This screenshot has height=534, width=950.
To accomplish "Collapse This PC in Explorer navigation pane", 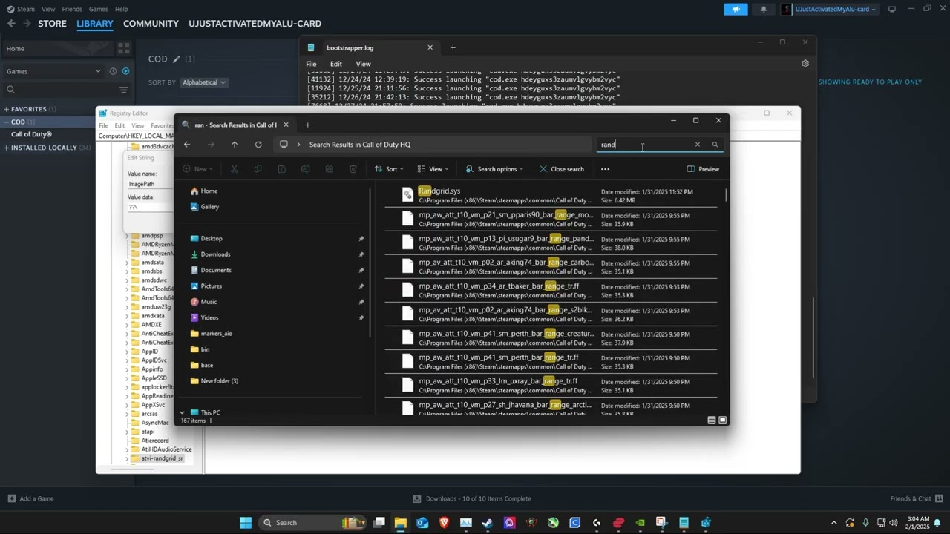I will 182,412.
